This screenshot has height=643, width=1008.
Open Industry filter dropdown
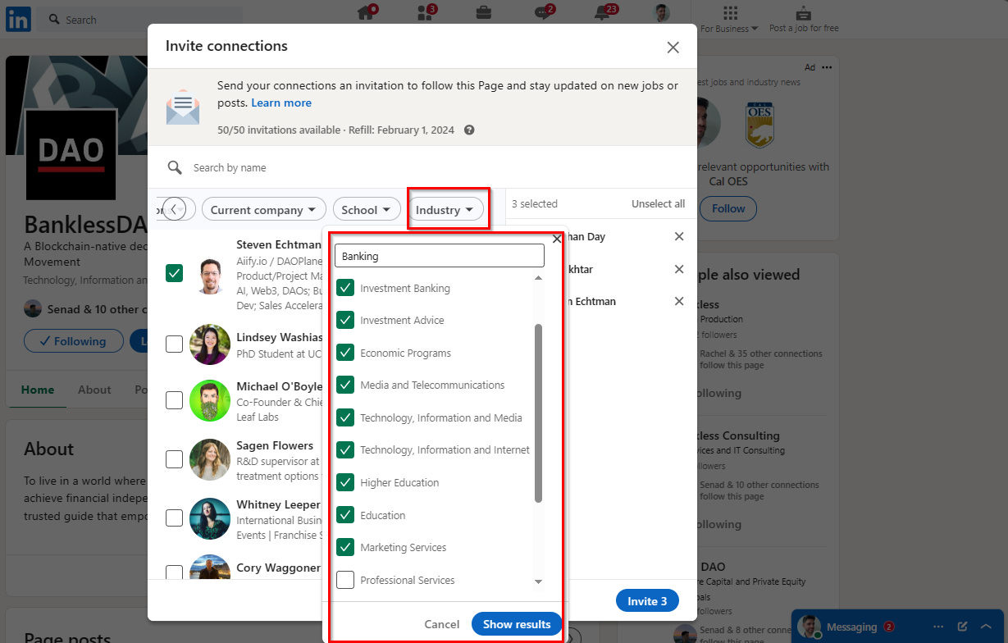445,210
